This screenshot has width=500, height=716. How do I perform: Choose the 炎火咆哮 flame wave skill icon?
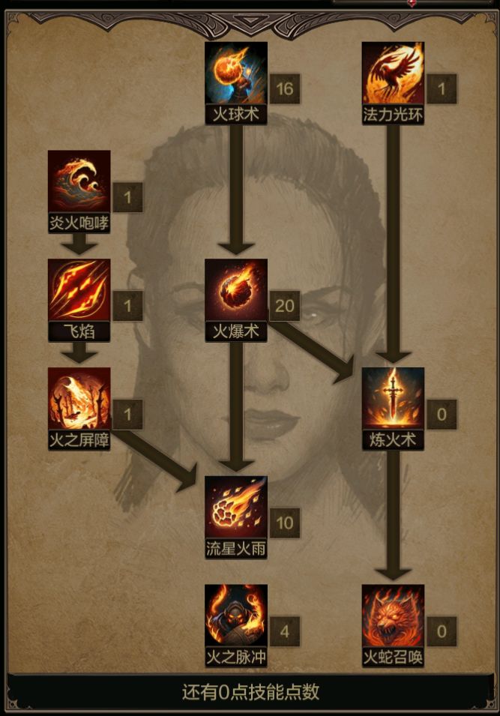coord(79,181)
